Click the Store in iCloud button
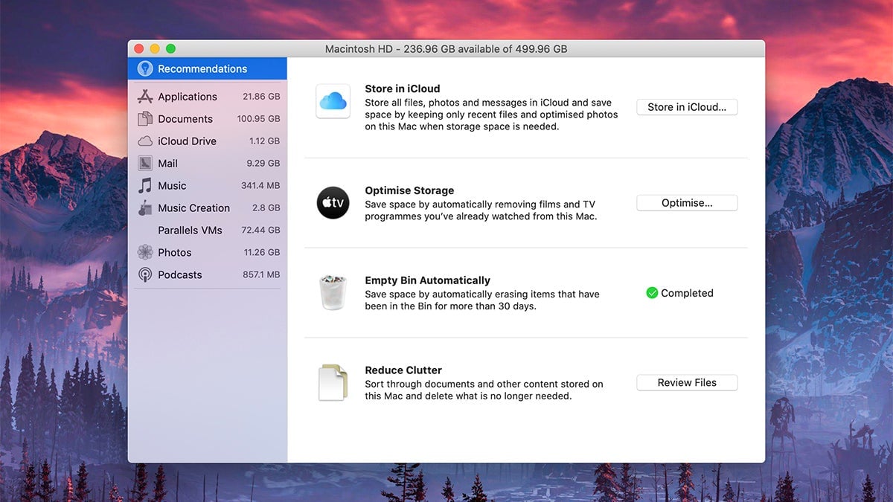The width and height of the screenshot is (893, 502). tap(686, 106)
